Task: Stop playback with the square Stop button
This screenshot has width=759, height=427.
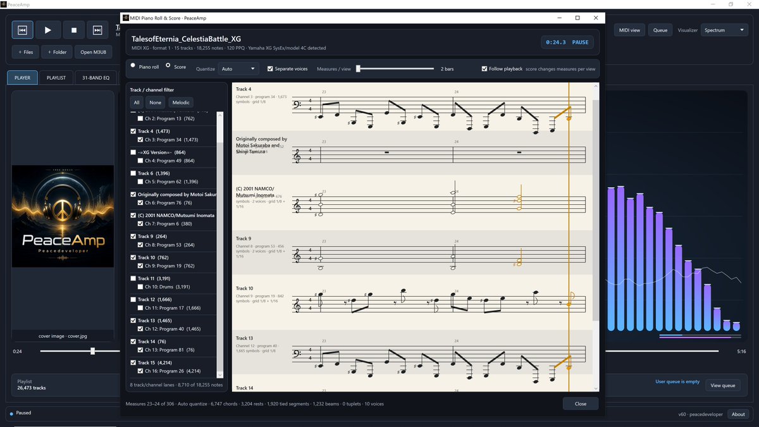Action: coord(73,30)
